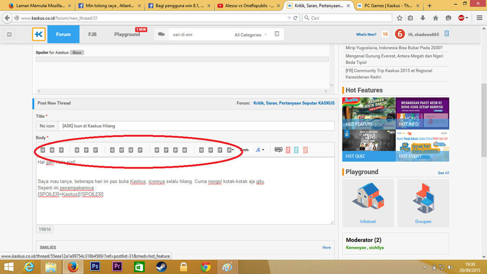Open Firefox hamburger menu
487x274 pixels.
(x=477, y=18)
